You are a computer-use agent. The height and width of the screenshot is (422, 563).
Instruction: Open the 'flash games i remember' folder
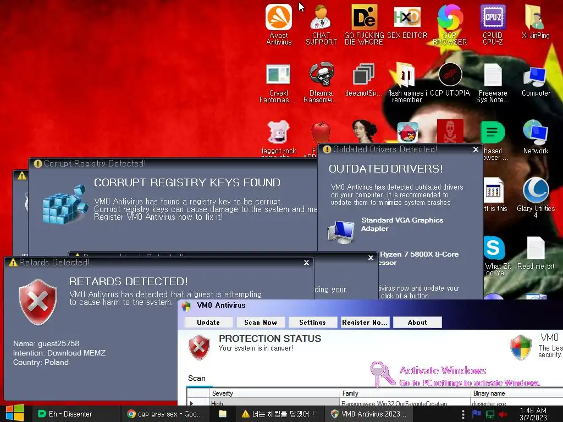click(407, 82)
